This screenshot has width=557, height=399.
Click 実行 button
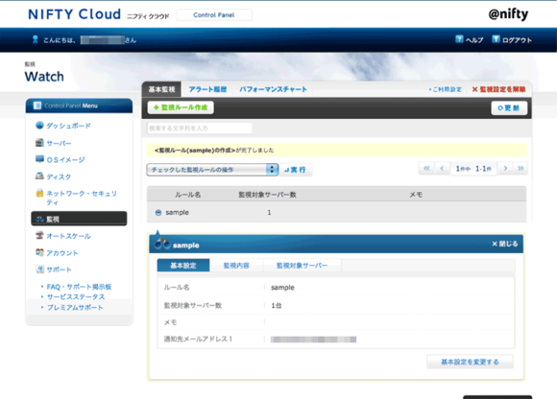[296, 170]
